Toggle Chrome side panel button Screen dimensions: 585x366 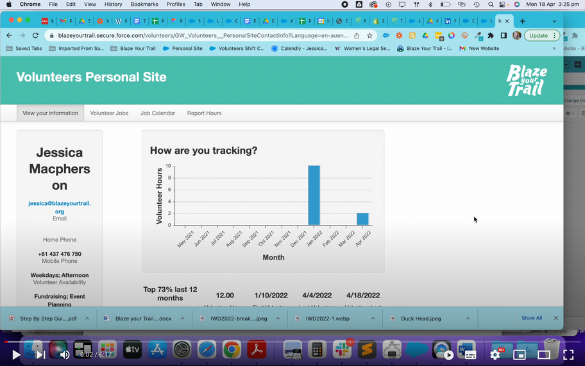click(504, 36)
